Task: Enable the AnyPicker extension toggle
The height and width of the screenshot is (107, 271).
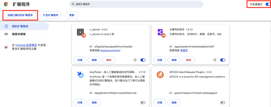Action: coord(143,102)
